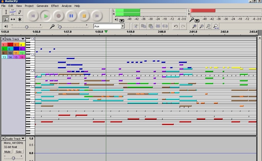Viewport: 262px width, 161px height.
Task: Select the Time Shift tool
Action: coord(13,19)
